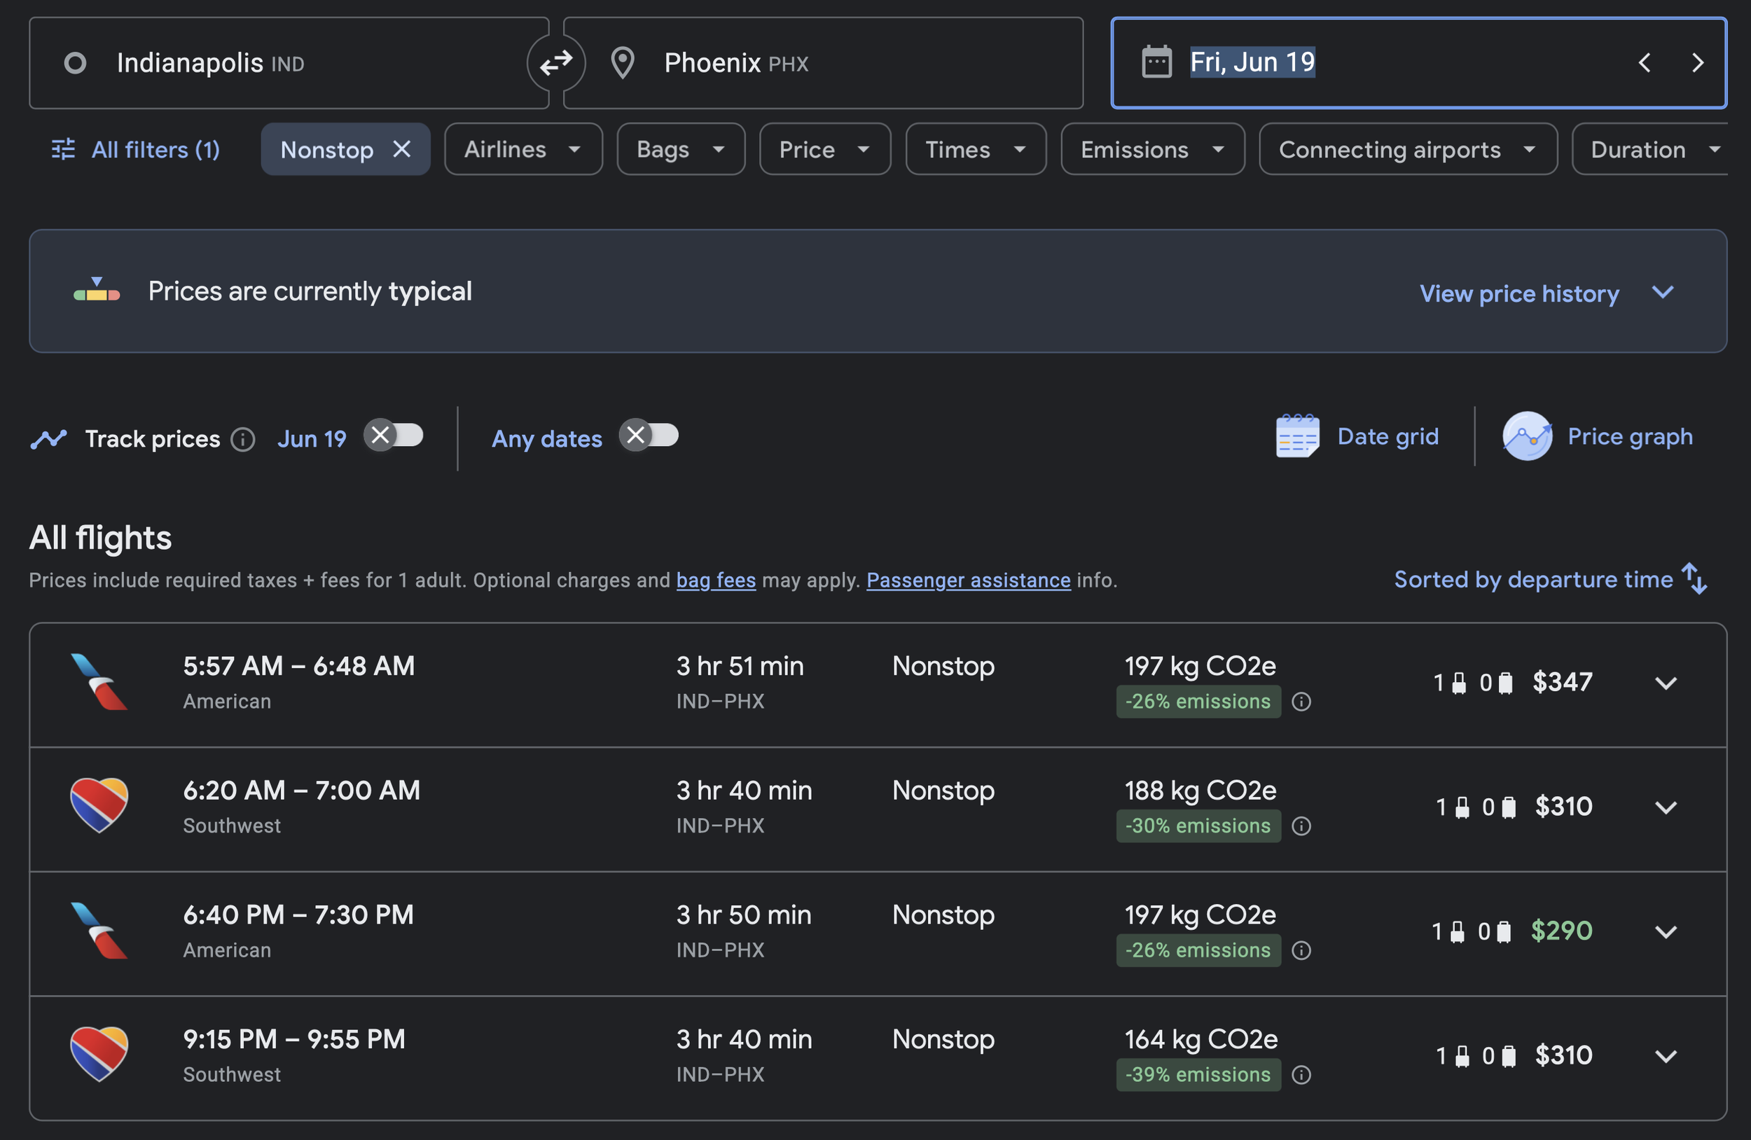Swap origin and destination airports
This screenshot has height=1140, width=1751.
556,63
